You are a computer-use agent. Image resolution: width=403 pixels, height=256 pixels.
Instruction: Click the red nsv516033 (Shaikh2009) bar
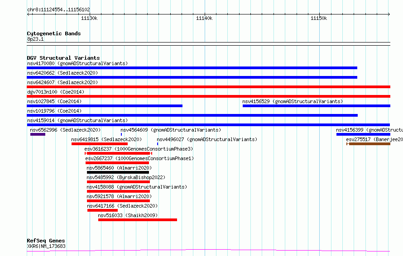138,220
